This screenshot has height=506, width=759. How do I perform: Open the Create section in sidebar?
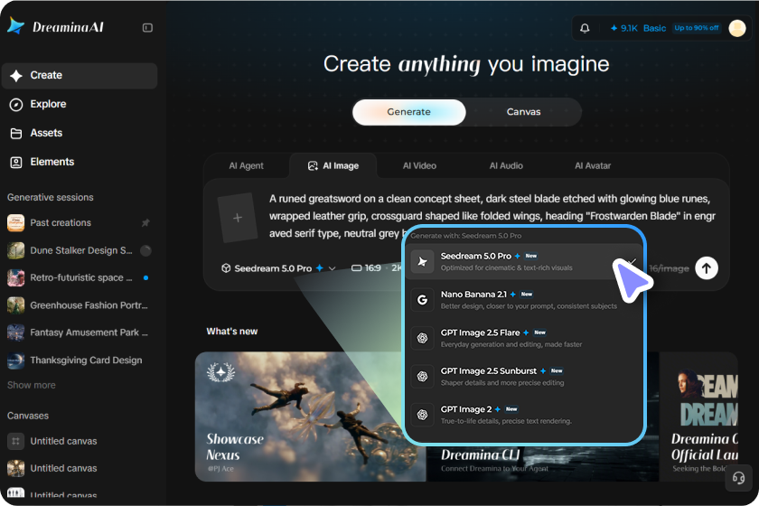80,76
